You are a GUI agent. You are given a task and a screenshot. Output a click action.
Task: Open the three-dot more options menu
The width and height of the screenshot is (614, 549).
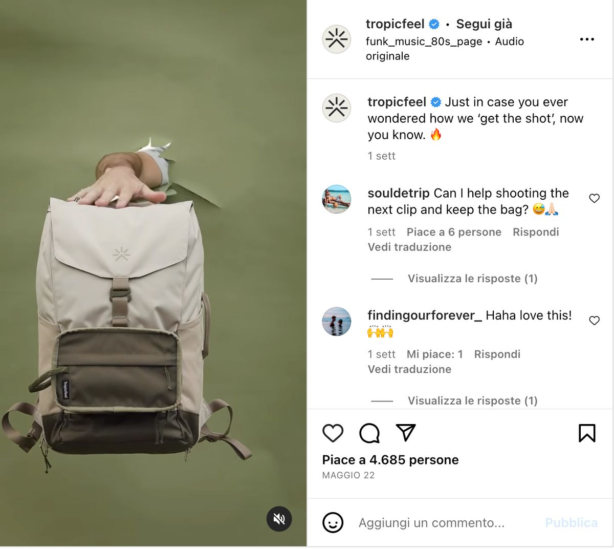click(x=587, y=39)
